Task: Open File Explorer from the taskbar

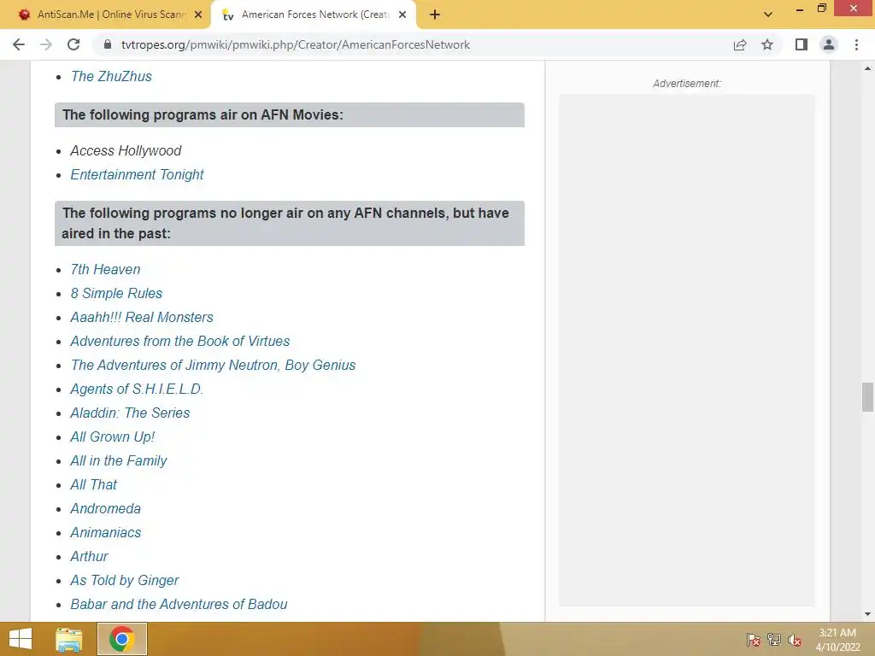Action: [68, 639]
